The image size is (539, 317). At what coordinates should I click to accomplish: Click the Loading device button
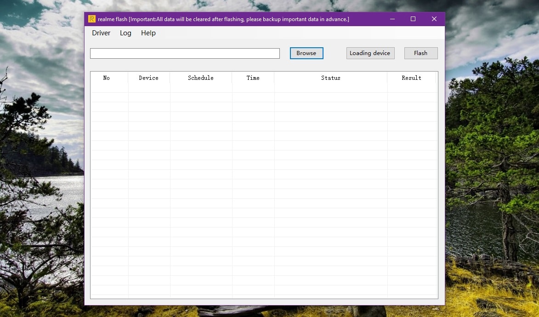click(370, 53)
